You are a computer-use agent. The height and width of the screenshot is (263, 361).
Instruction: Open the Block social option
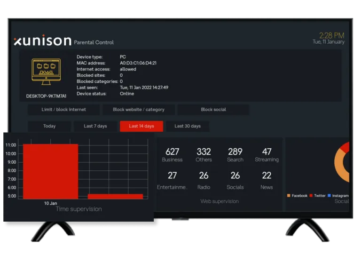tap(213, 110)
